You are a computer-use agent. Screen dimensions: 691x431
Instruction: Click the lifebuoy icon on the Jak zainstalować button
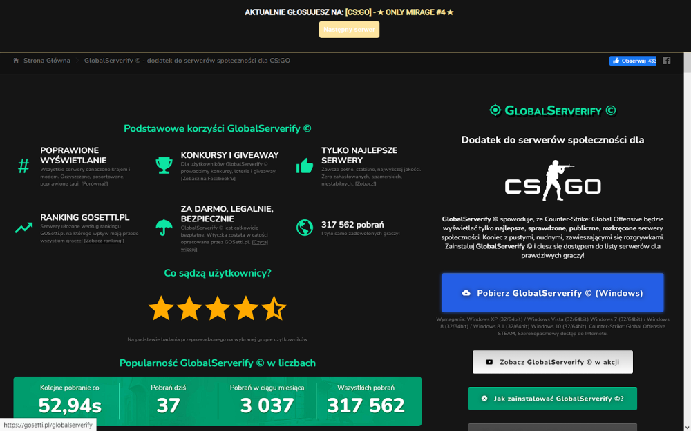pos(484,399)
